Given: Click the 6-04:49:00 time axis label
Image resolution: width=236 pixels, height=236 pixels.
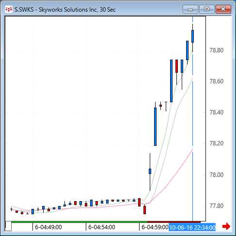Looking at the screenshot, I should pyautogui.click(x=48, y=227).
